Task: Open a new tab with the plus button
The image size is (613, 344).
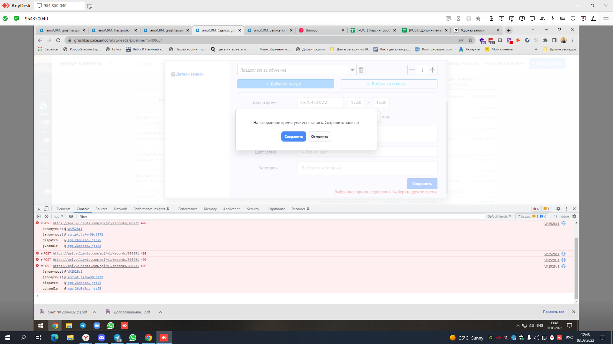Action: [509, 30]
